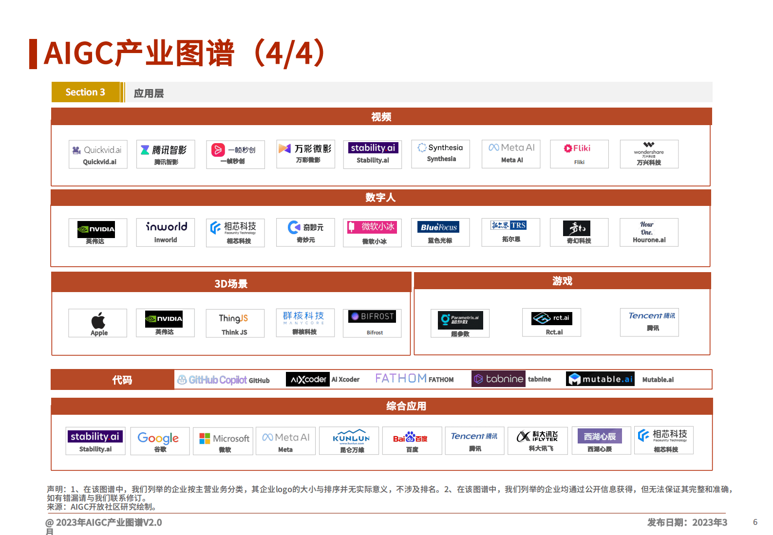Click the 奇幻科技 logo card
The image size is (773, 535).
(579, 232)
